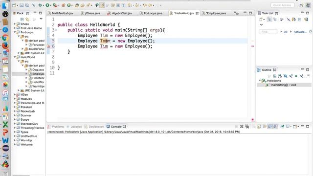Collapse the ForLoops project
The image size is (313, 176).
15,32
